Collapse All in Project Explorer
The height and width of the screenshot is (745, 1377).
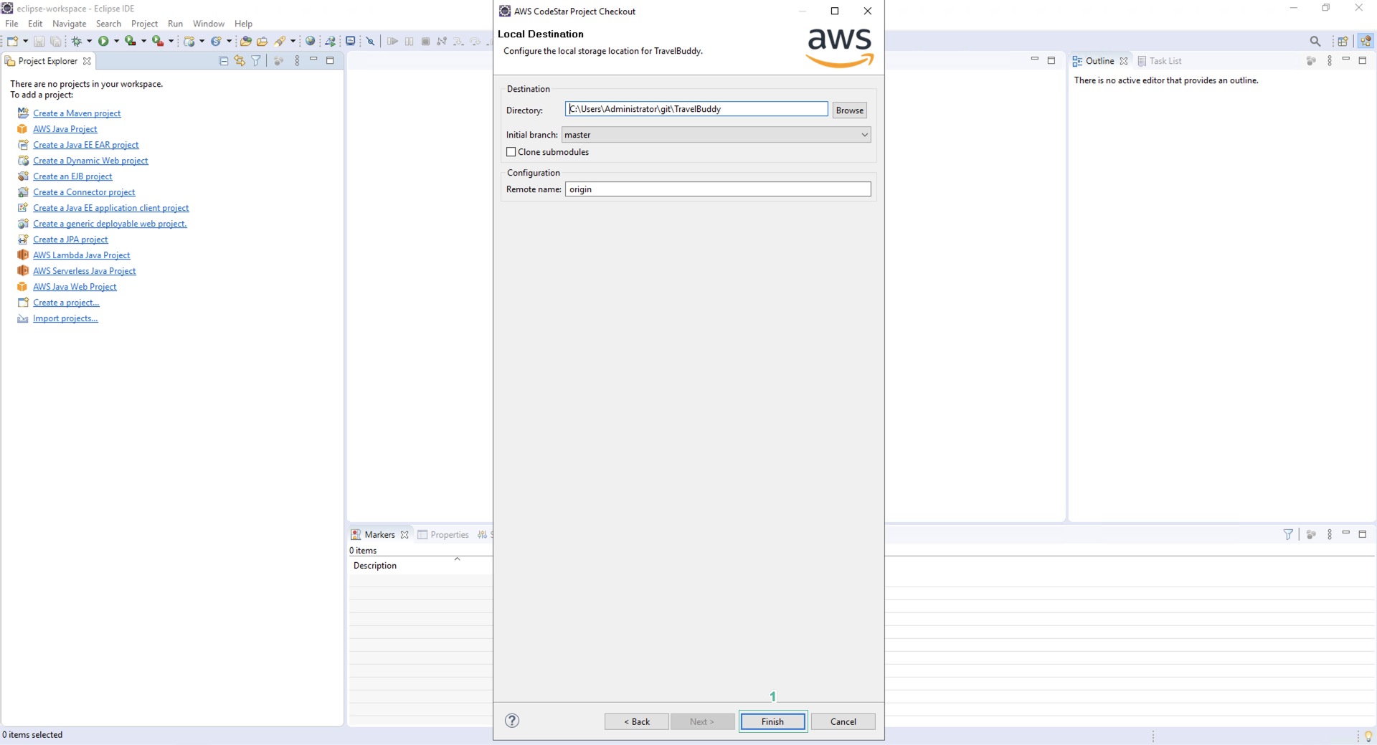pyautogui.click(x=223, y=61)
